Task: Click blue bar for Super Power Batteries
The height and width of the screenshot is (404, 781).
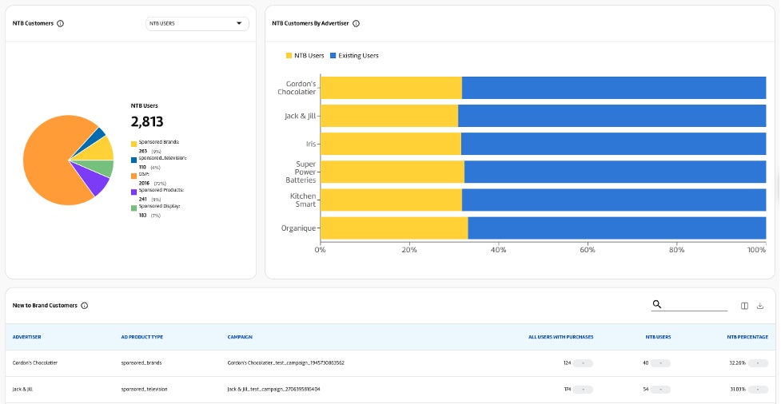Action: 616,172
